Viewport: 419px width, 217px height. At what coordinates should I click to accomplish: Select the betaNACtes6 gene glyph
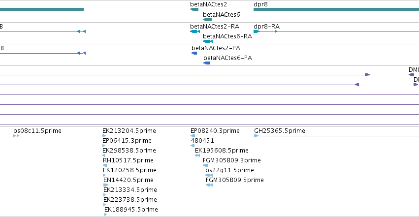click(x=207, y=20)
